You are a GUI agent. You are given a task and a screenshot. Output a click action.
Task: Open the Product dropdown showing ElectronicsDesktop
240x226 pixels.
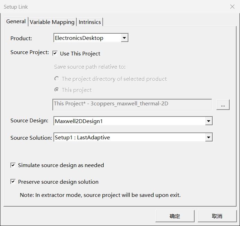click(x=91, y=38)
